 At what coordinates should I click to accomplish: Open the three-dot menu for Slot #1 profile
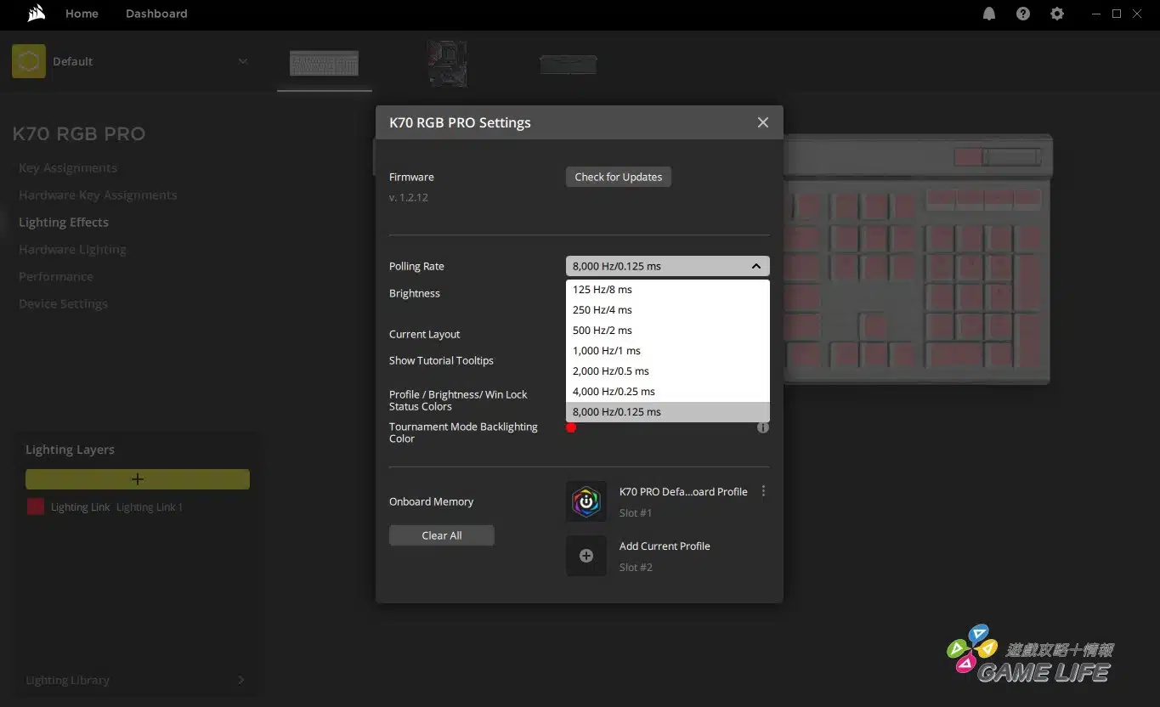(x=763, y=491)
